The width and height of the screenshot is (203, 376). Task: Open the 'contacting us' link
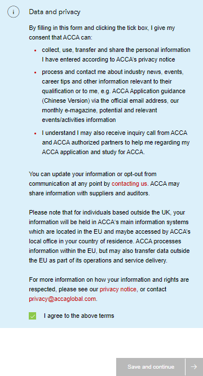point(129,183)
